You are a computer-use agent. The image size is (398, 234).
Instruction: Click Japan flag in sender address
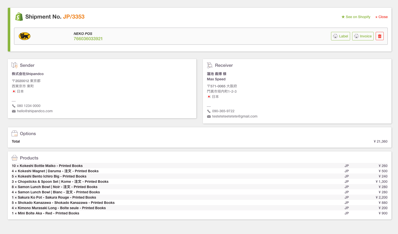point(14,91)
